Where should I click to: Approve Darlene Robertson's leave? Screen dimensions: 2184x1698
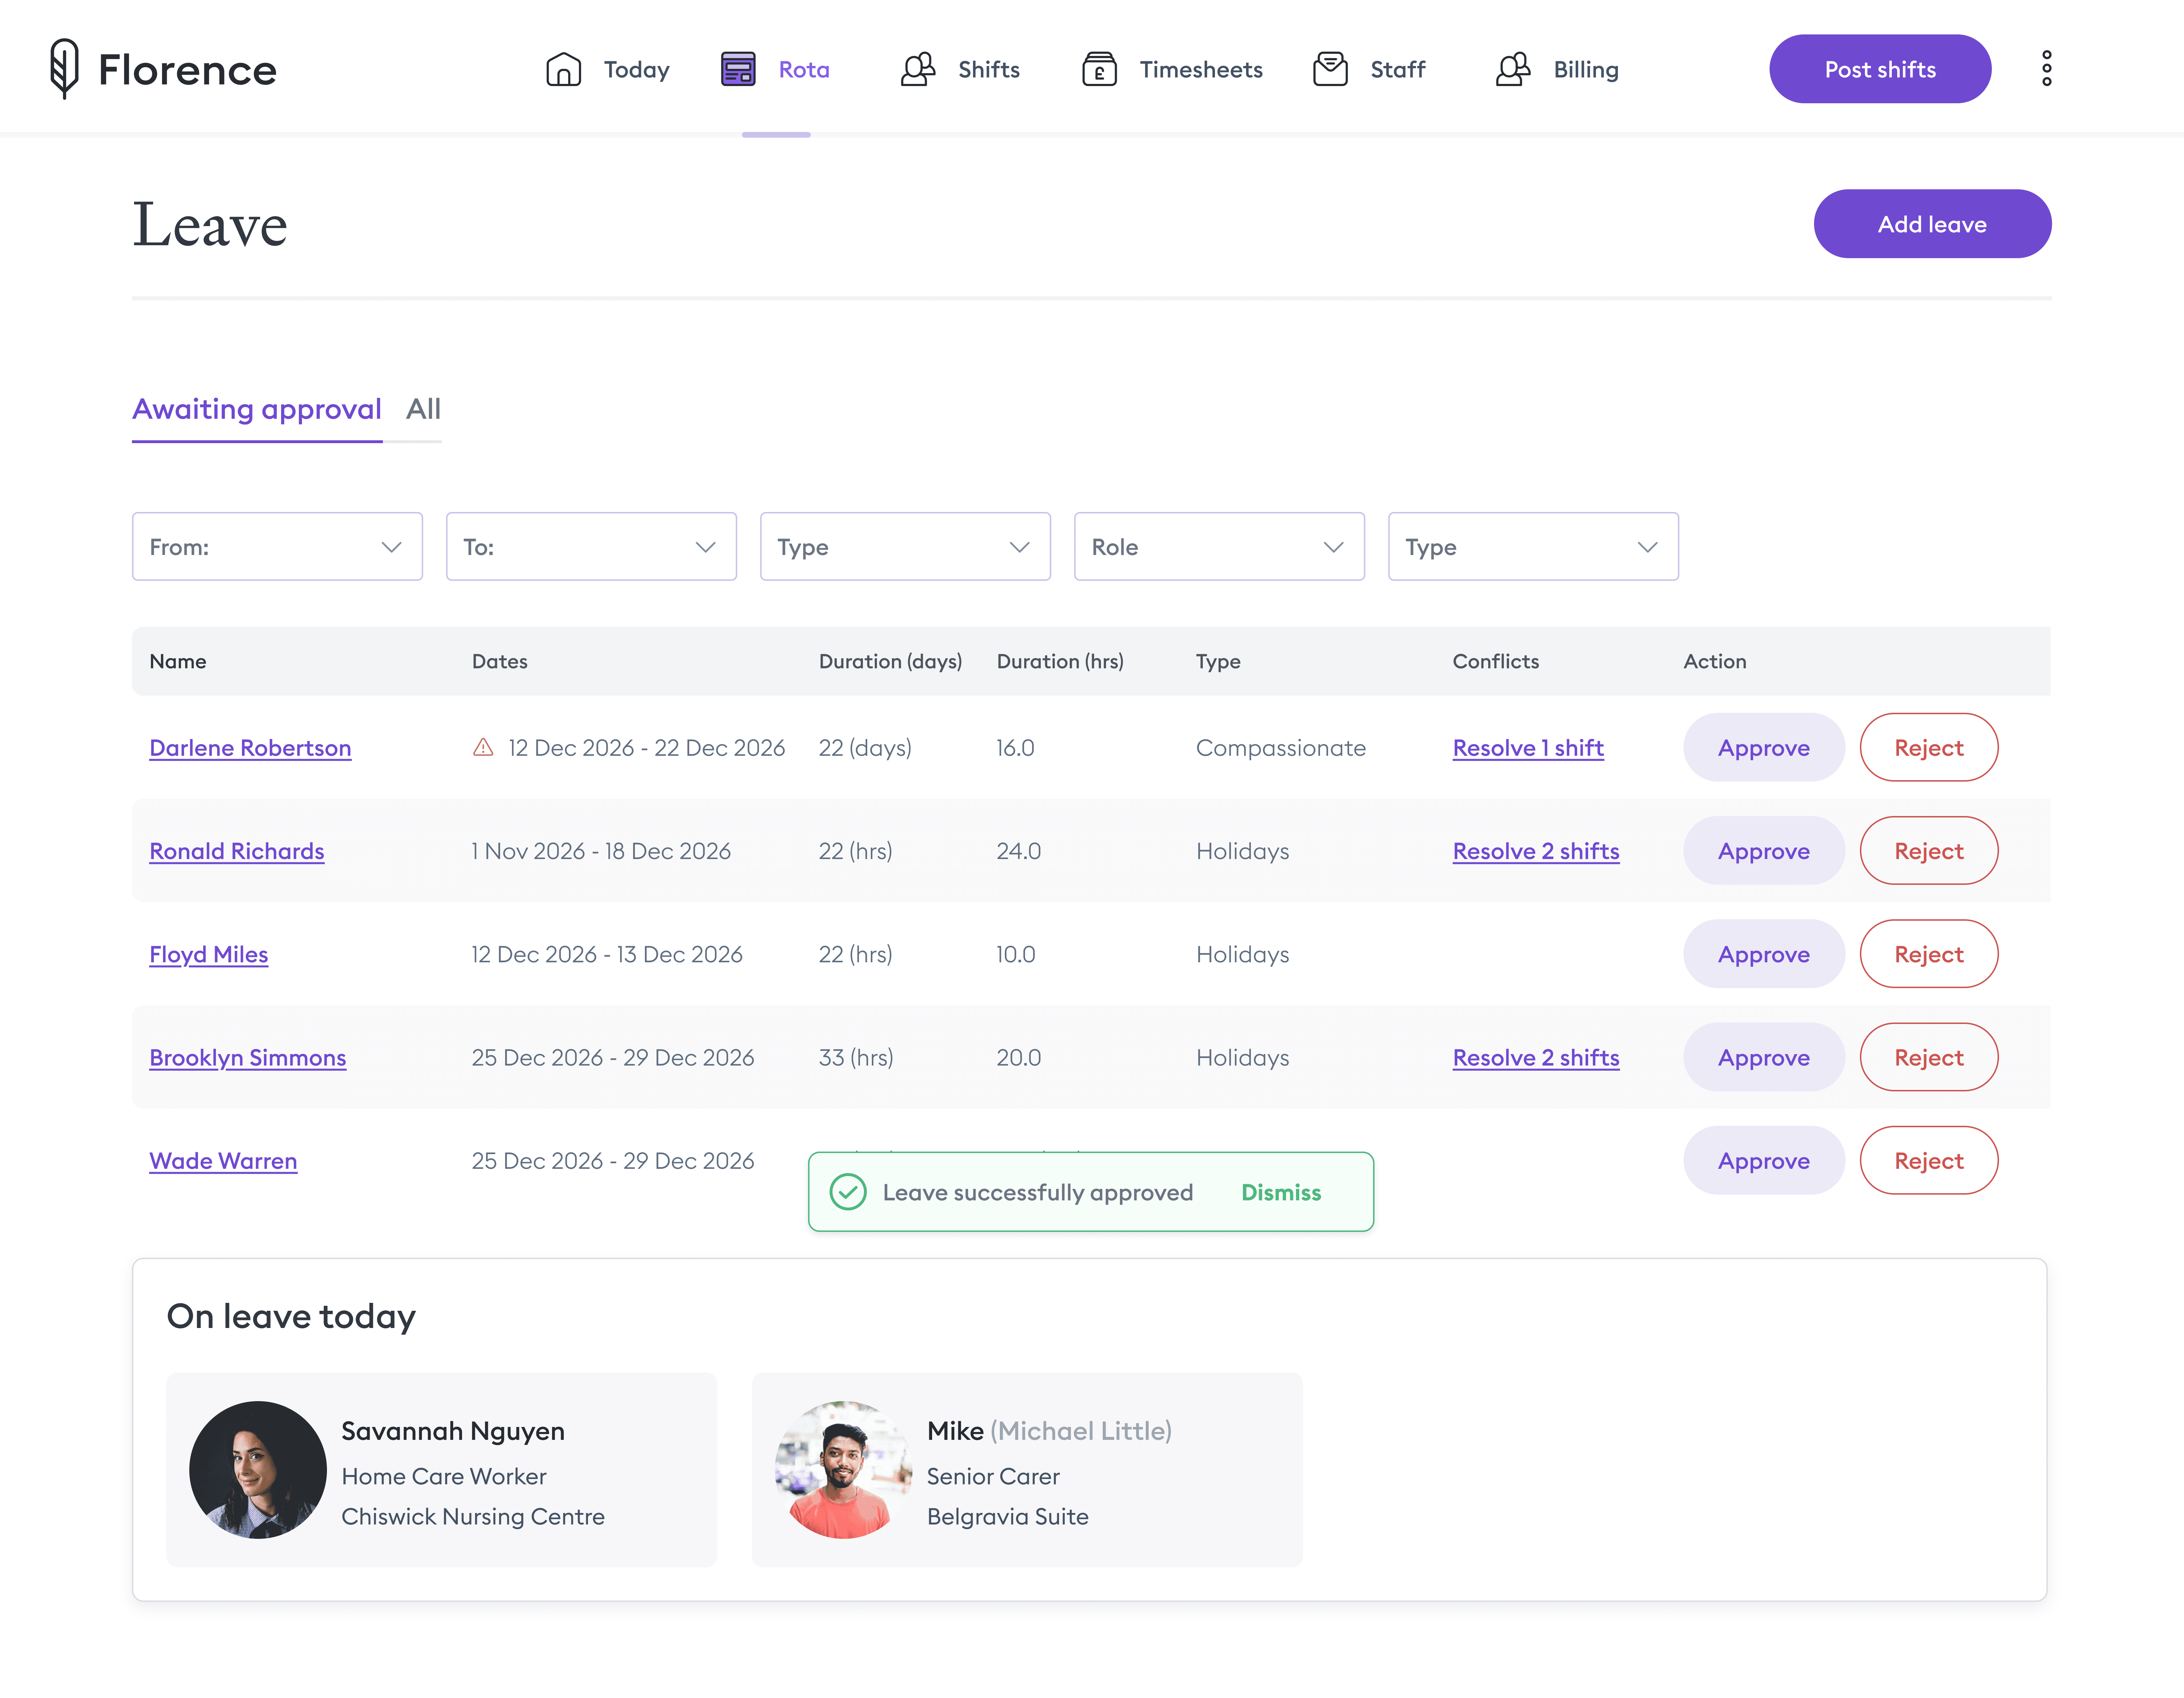1764,748
